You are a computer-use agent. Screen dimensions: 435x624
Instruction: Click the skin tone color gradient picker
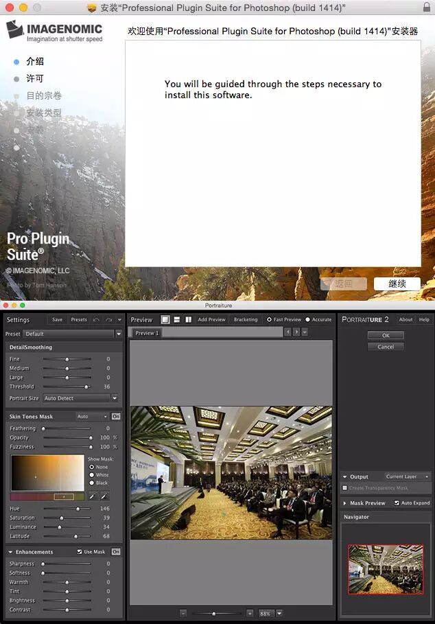pos(47,473)
